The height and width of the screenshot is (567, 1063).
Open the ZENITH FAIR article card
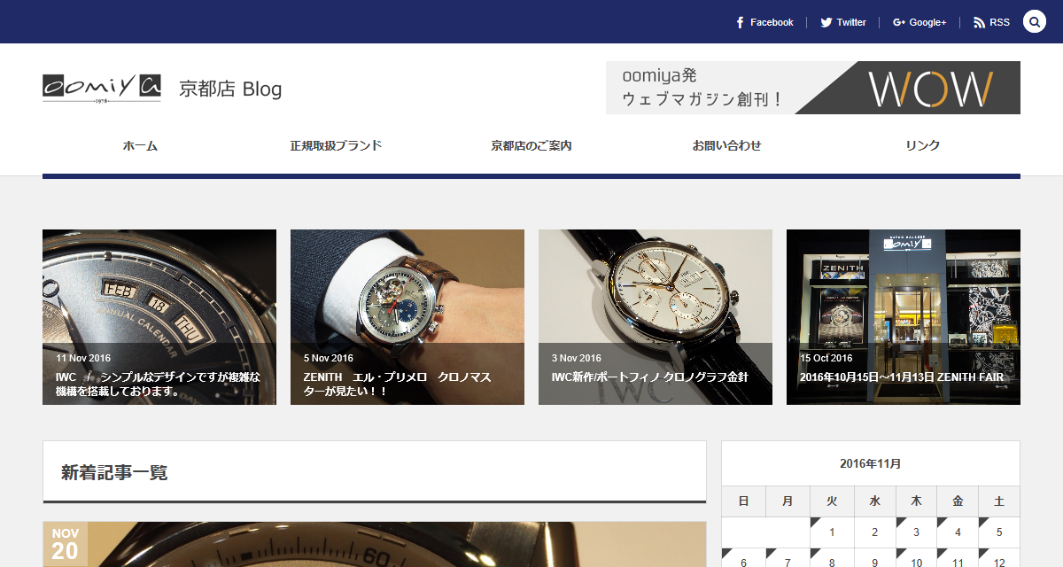point(904,317)
